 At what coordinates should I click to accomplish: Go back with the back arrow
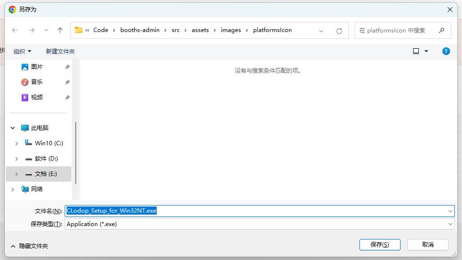[15, 30]
